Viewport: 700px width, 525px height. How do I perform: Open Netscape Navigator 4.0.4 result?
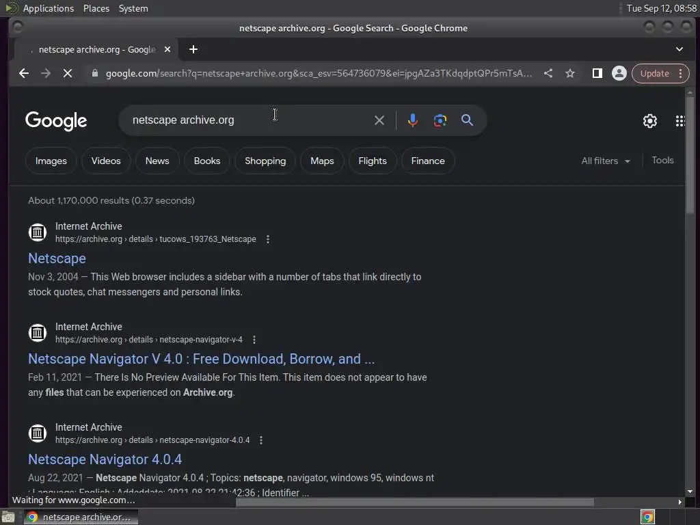pos(105,459)
